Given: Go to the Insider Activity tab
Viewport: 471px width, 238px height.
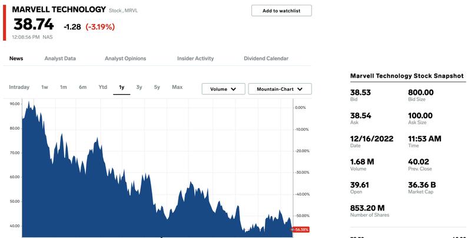Looking at the screenshot, I should (x=195, y=58).
